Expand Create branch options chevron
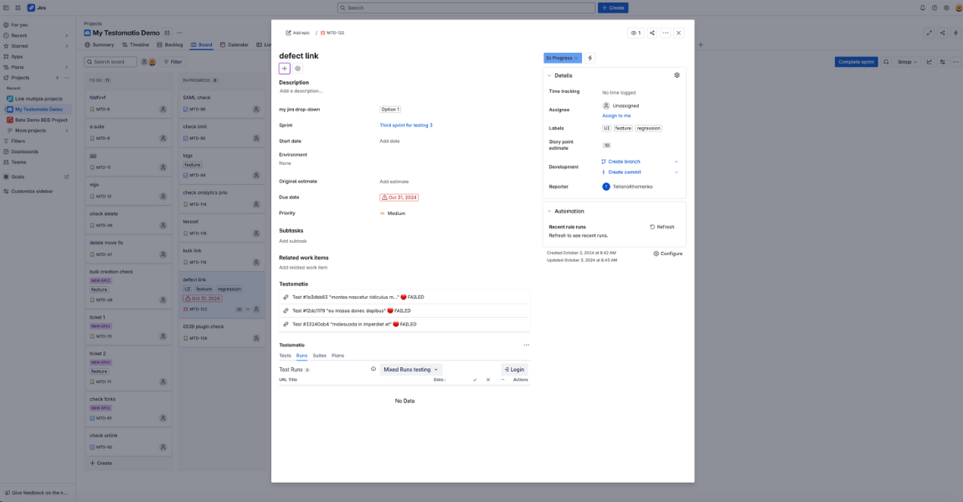963x502 pixels. (676, 161)
